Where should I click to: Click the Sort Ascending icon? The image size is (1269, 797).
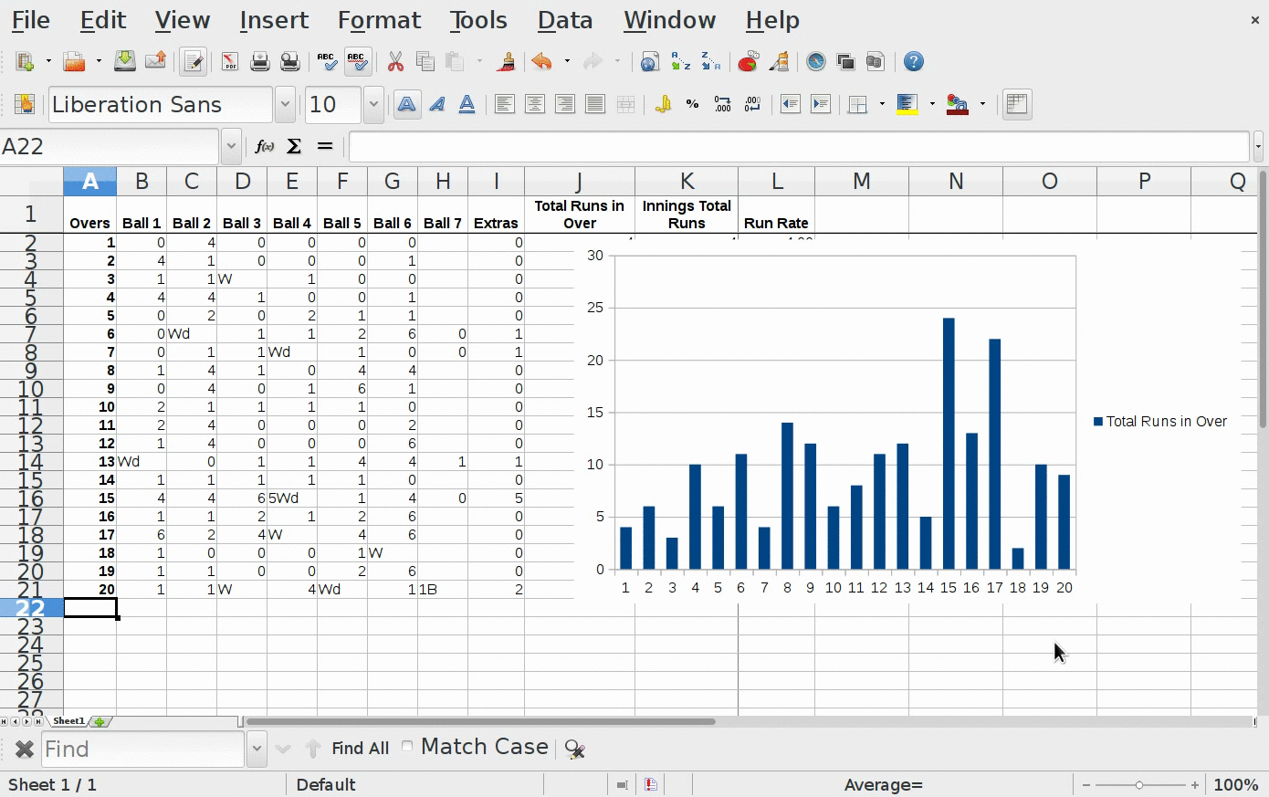(680, 62)
